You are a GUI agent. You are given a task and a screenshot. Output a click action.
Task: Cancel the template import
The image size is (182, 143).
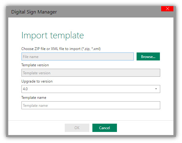tap(105, 128)
